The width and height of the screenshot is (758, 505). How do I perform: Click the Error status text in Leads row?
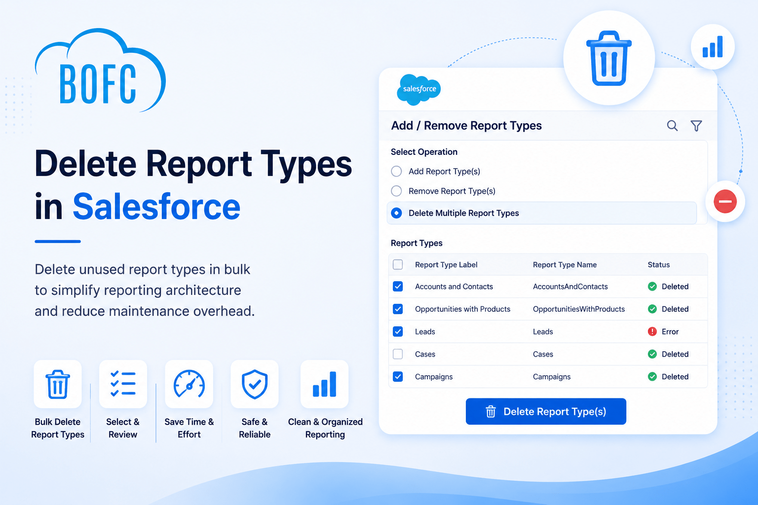[x=670, y=331]
